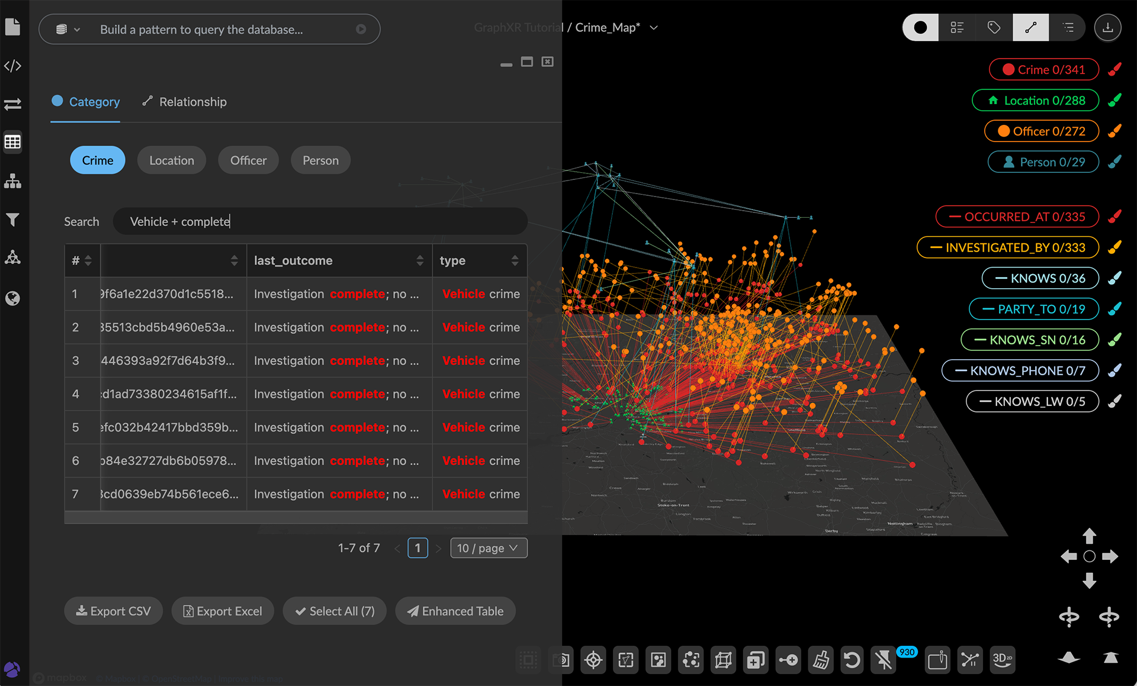Open the hierarchy layout sidebar icon
Viewport: 1137px width, 686px height.
pyautogui.click(x=12, y=181)
